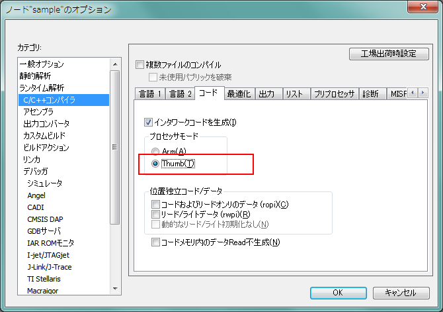Image resolution: width=443 pixels, height=312 pixels.
Task: Select リンカ in the category list
Action: 32,160
